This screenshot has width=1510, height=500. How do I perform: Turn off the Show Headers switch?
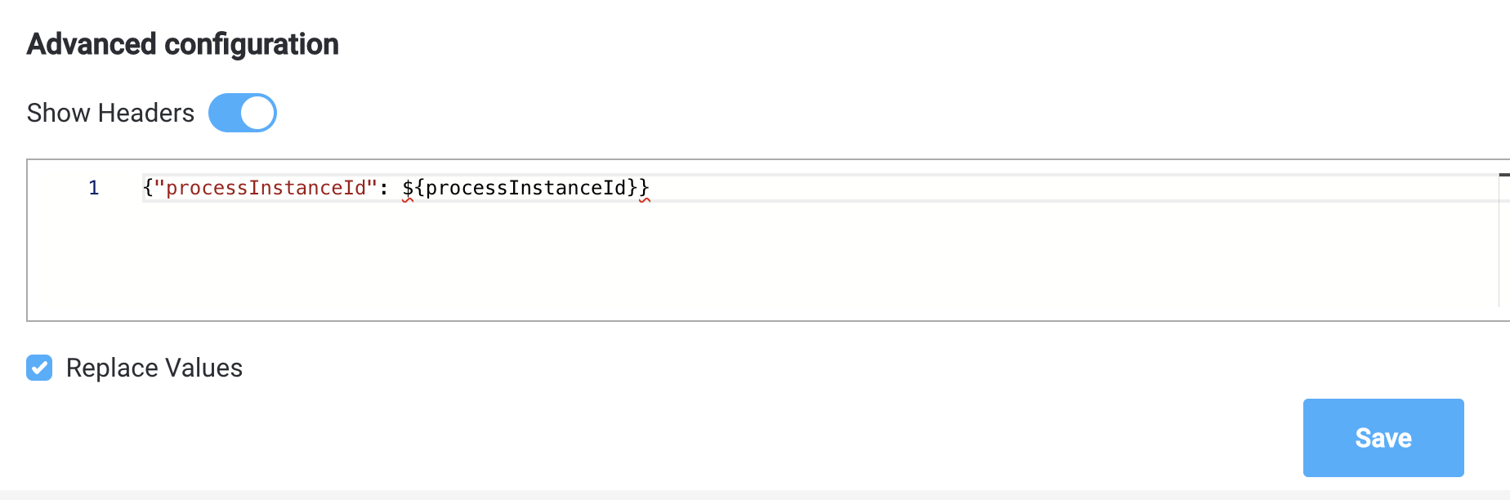[x=243, y=113]
